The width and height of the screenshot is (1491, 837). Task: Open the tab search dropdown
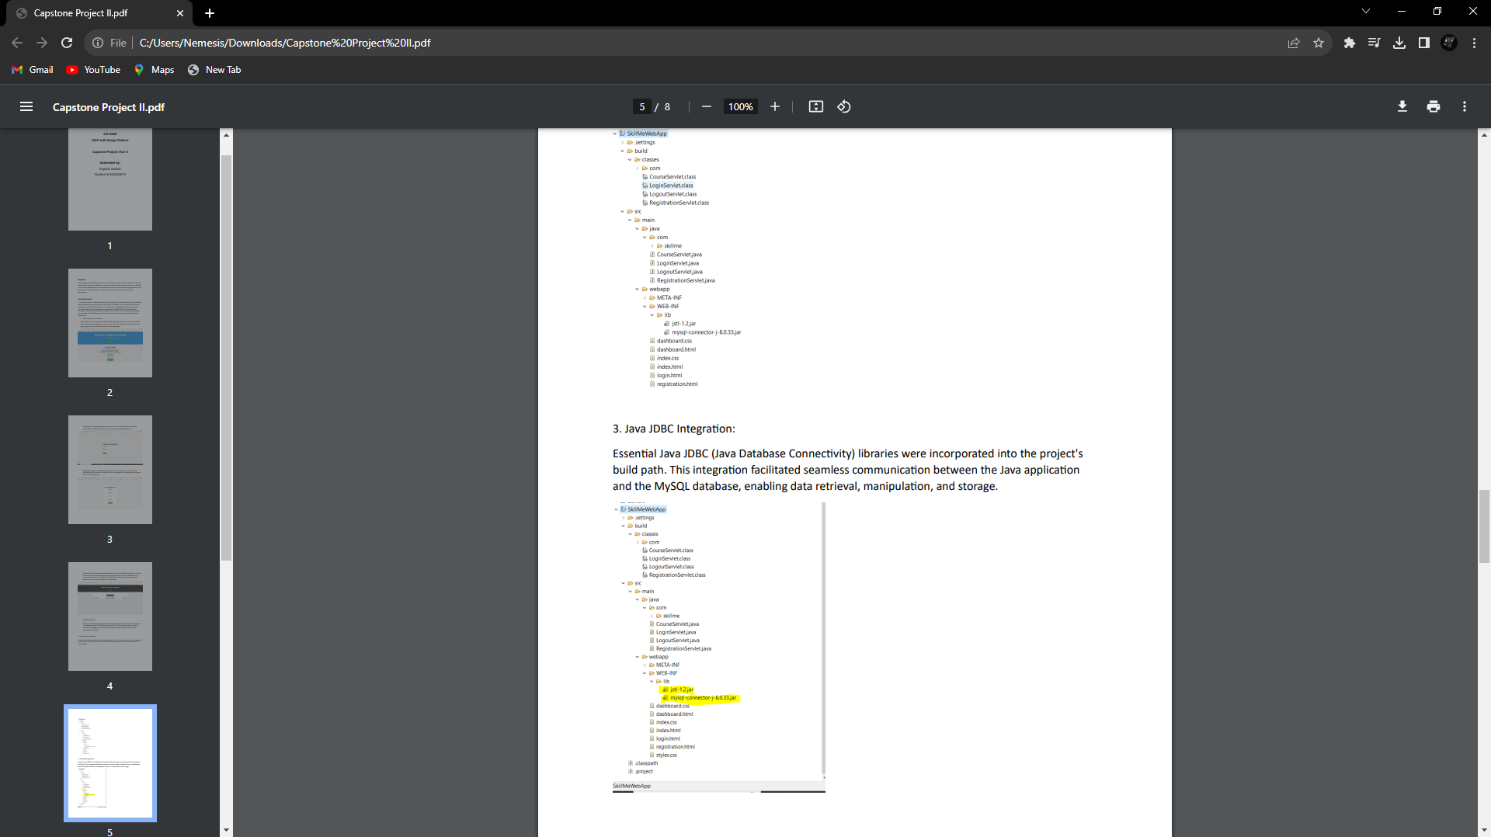[1365, 11]
